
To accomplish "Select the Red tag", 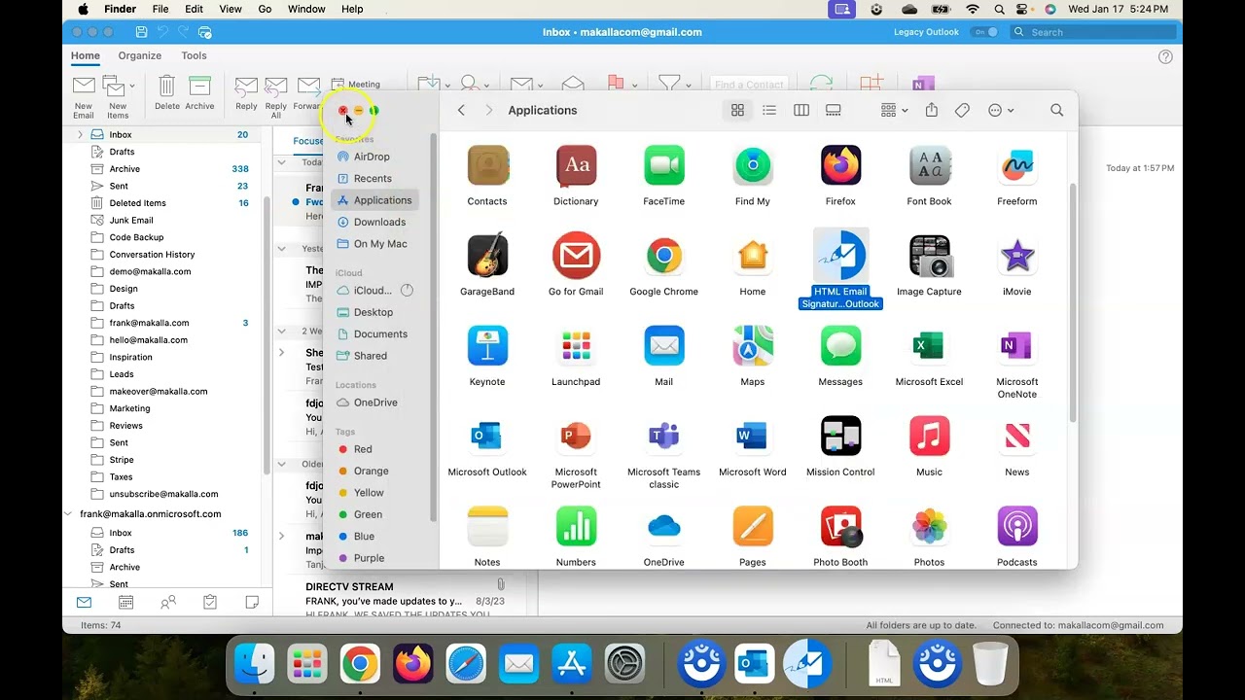I will (x=363, y=449).
